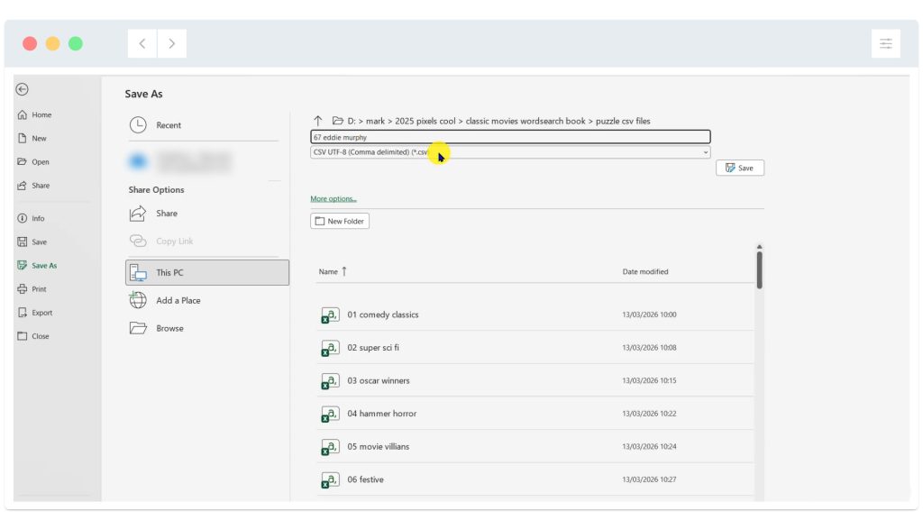Click the file icon for 05 movie villians
Image resolution: width=923 pixels, height=529 pixels.
click(x=330, y=447)
